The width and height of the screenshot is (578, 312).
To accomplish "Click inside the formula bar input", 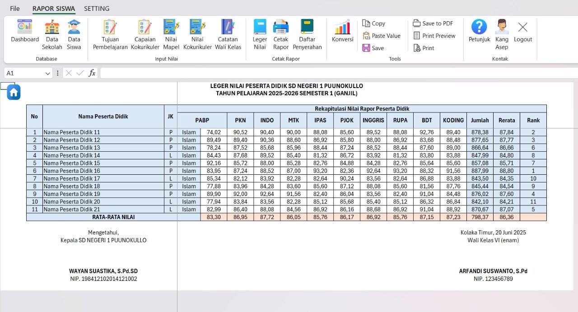I will (334, 73).
